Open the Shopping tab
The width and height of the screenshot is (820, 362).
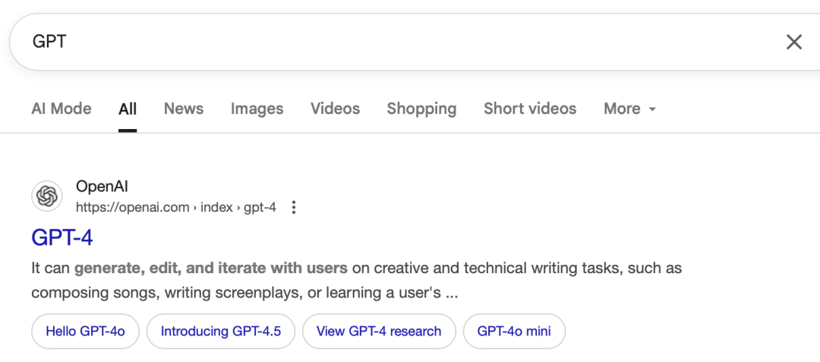(421, 109)
